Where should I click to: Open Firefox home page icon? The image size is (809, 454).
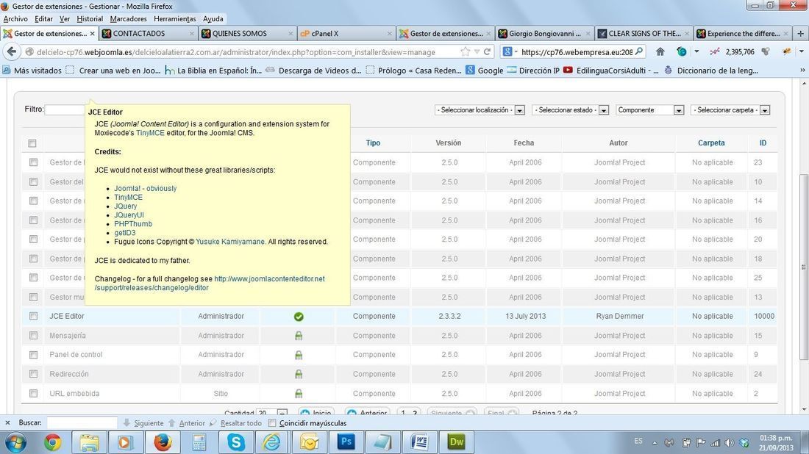(x=660, y=51)
